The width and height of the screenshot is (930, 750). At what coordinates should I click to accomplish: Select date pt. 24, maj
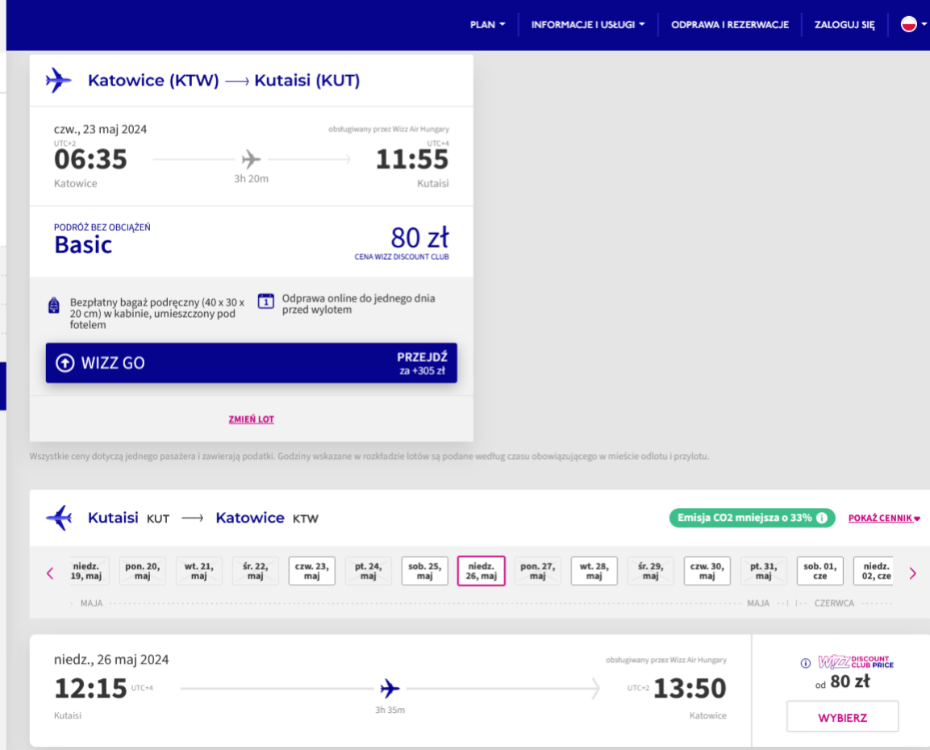369,571
